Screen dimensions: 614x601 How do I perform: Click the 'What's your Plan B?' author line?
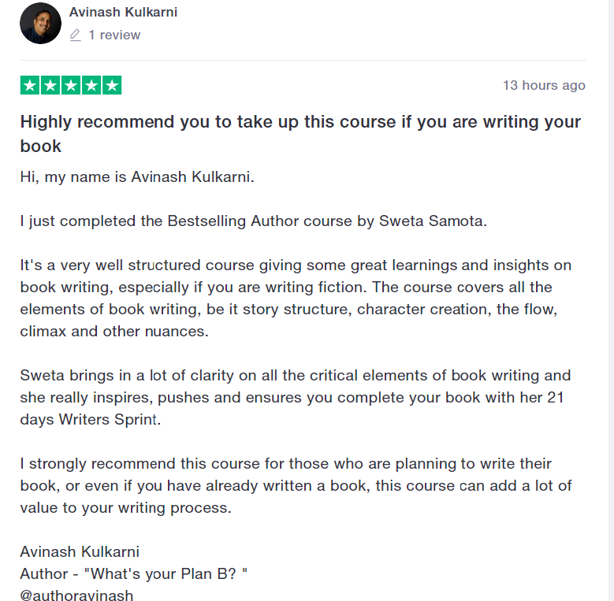tap(134, 573)
